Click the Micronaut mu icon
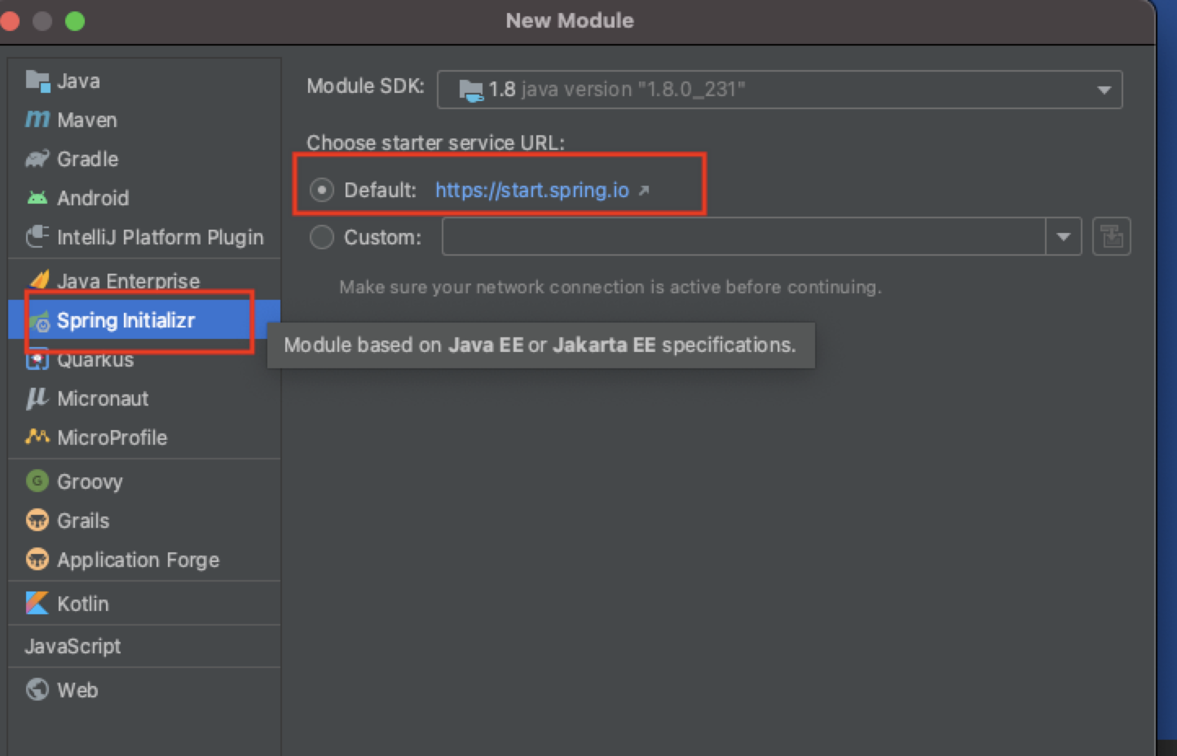Screen dimensions: 1177x756 click(x=37, y=398)
